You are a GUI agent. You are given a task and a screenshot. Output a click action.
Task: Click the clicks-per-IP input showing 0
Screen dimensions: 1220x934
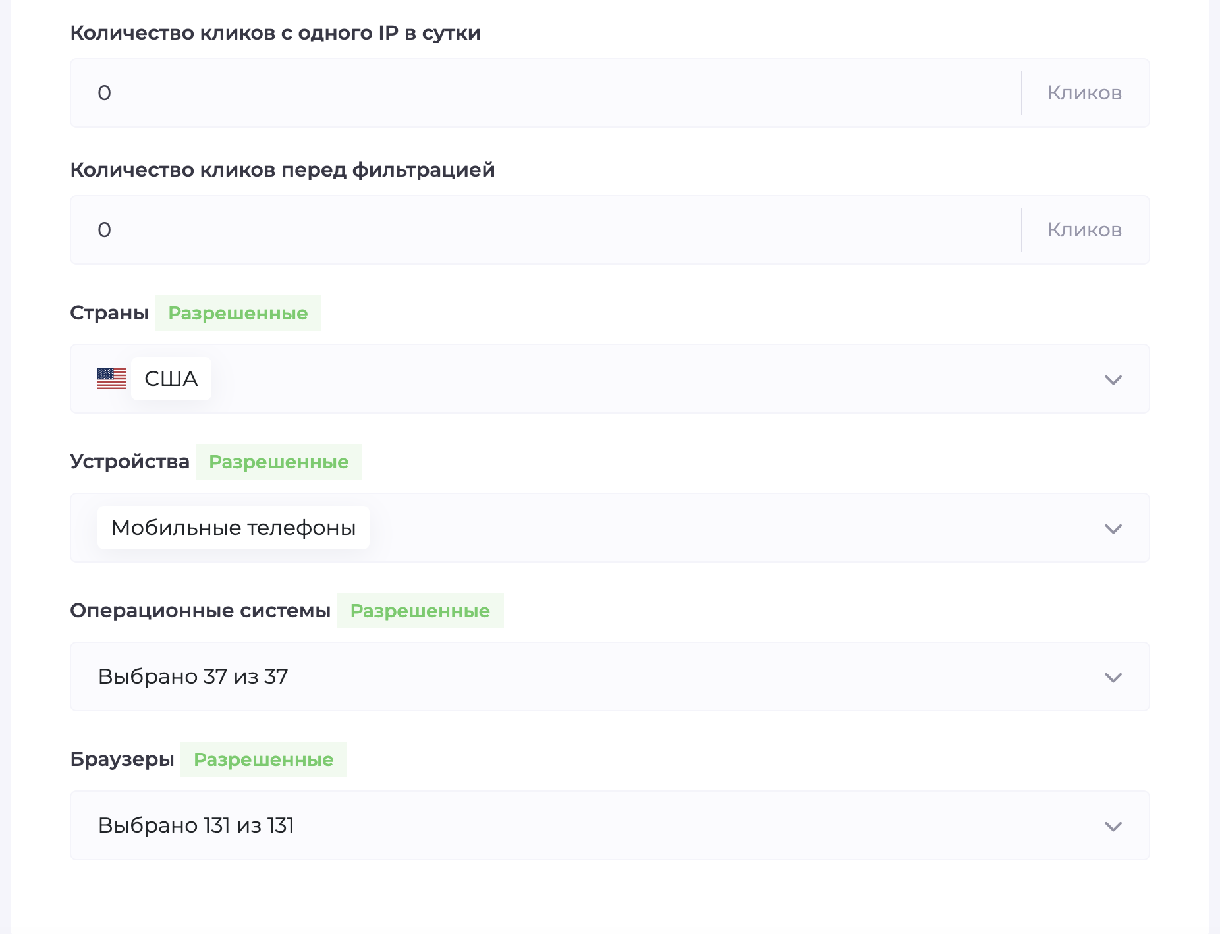(461, 92)
